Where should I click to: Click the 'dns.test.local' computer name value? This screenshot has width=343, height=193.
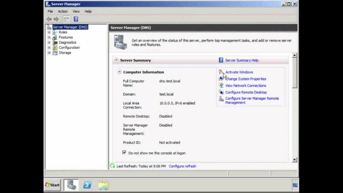(170, 81)
